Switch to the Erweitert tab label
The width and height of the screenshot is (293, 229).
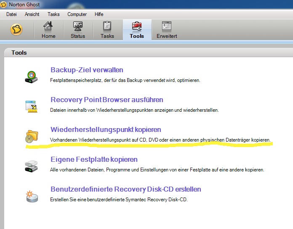click(167, 36)
